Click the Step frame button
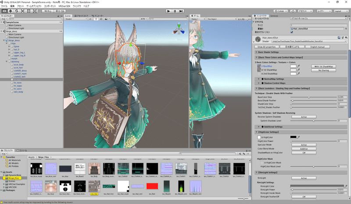The width and height of the screenshot is (351, 204). 181,11
